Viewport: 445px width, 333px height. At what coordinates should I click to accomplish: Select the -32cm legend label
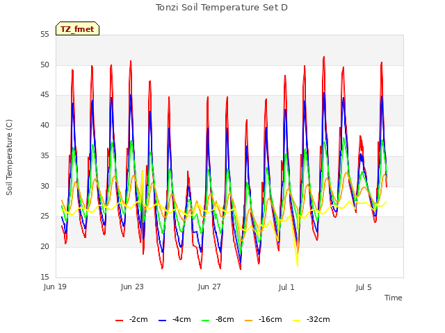[x=318, y=319]
